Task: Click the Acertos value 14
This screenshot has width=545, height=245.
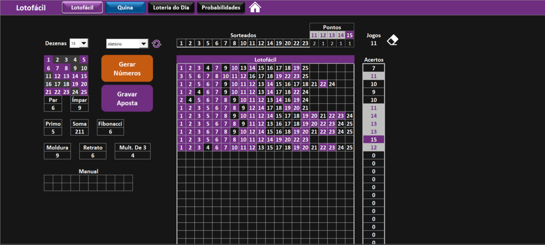Action: pyautogui.click(x=374, y=115)
